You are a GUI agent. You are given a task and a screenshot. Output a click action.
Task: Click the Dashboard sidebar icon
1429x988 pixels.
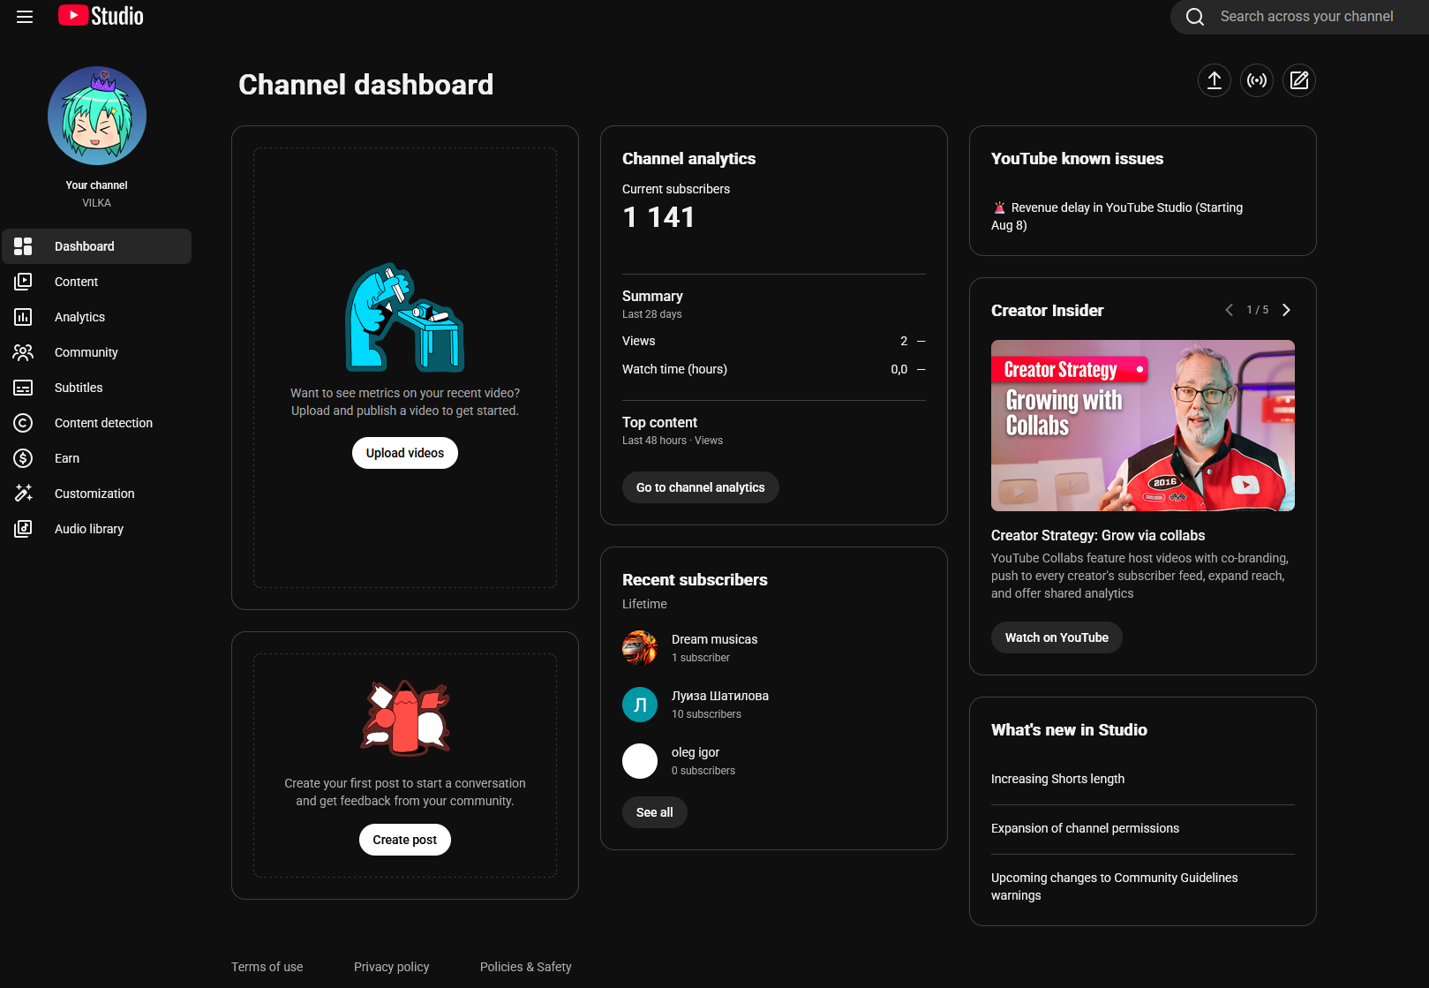pyautogui.click(x=23, y=246)
